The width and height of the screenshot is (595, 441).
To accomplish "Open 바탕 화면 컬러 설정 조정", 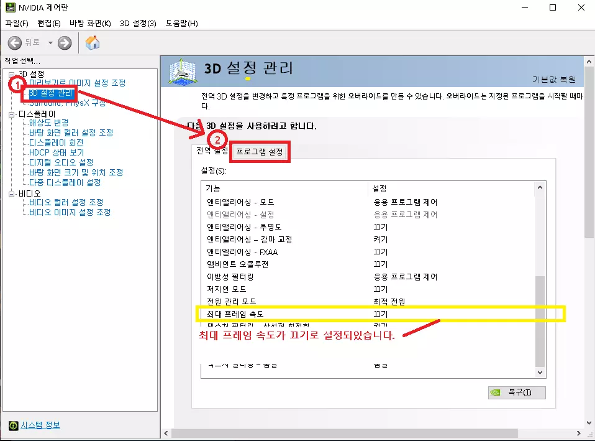I will point(71,132).
